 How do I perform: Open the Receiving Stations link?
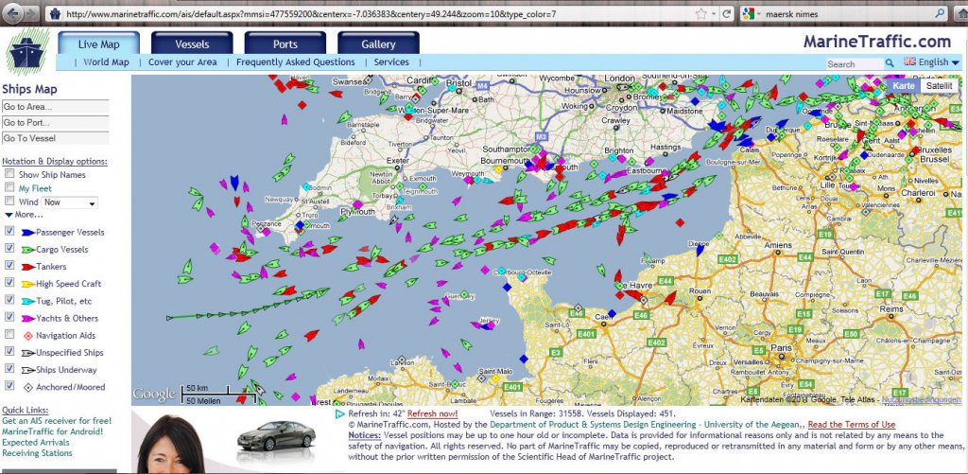[37, 453]
